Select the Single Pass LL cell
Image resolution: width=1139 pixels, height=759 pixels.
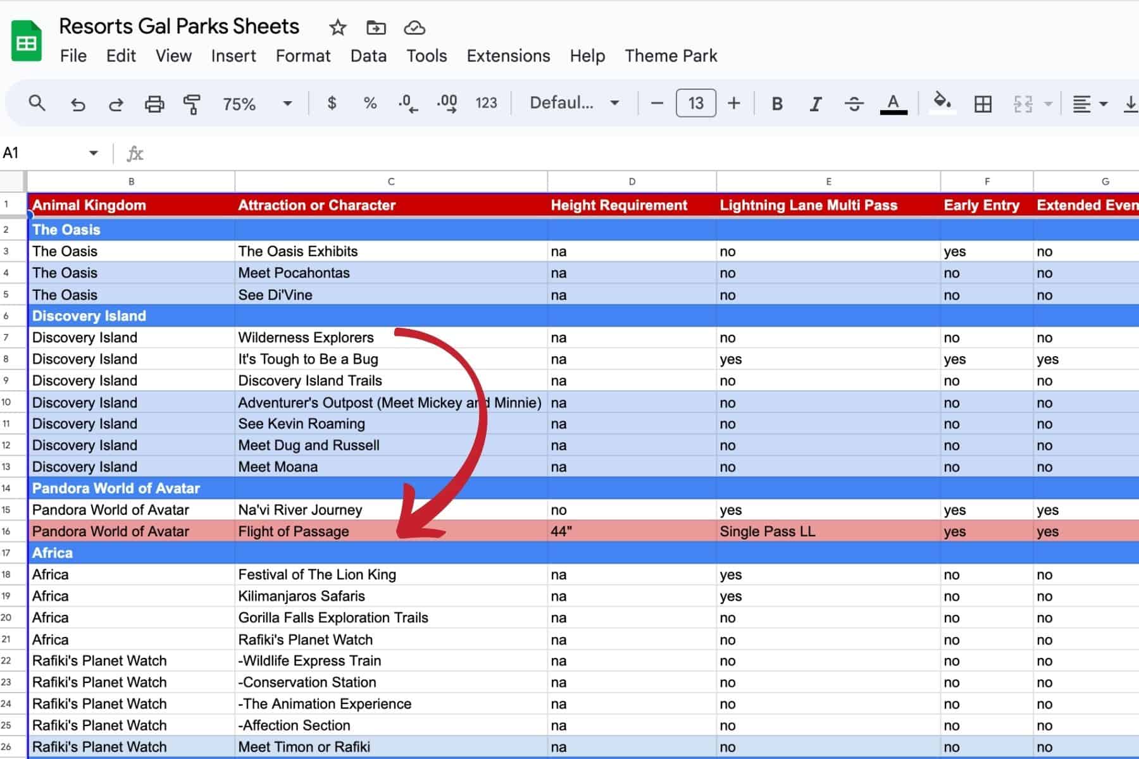pyautogui.click(x=828, y=531)
